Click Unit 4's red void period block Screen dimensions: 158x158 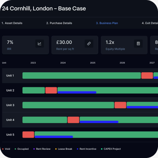[x=73, y=120]
